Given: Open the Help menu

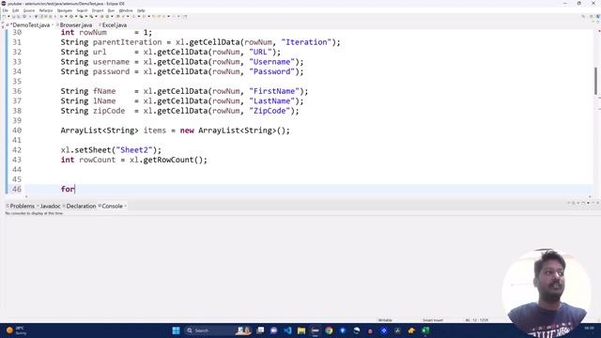Looking at the screenshot, I should click(x=141, y=10).
